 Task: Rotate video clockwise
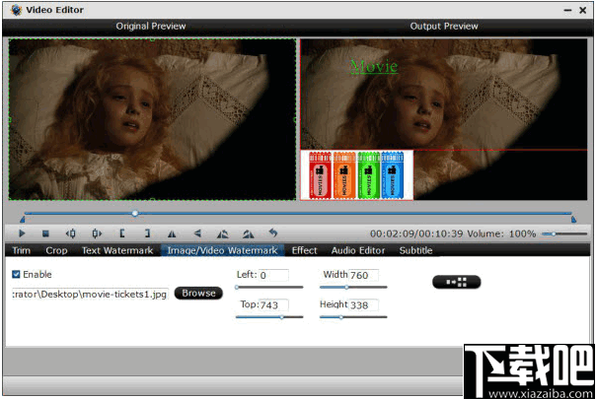[248, 233]
